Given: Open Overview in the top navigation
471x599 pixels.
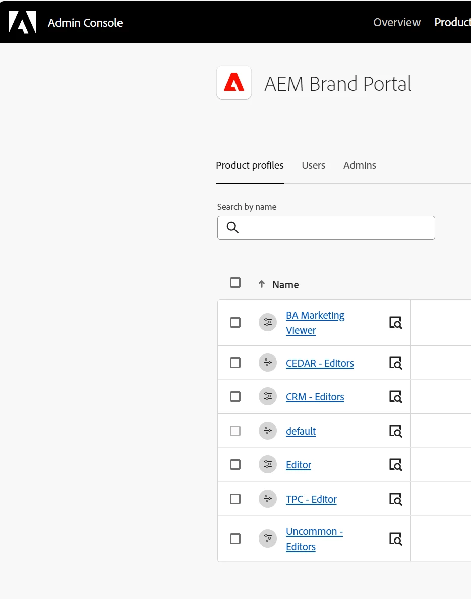Looking at the screenshot, I should pos(397,22).
